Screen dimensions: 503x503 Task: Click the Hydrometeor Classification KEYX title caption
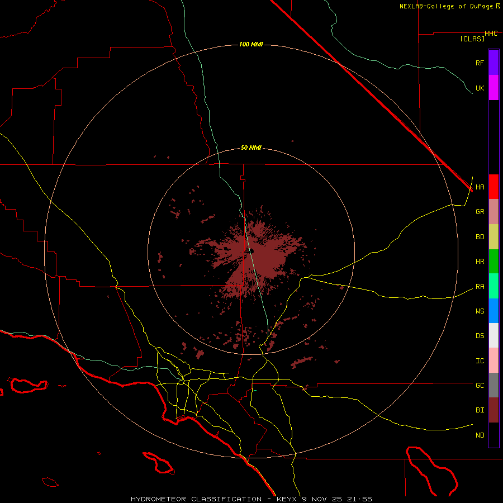251,499
